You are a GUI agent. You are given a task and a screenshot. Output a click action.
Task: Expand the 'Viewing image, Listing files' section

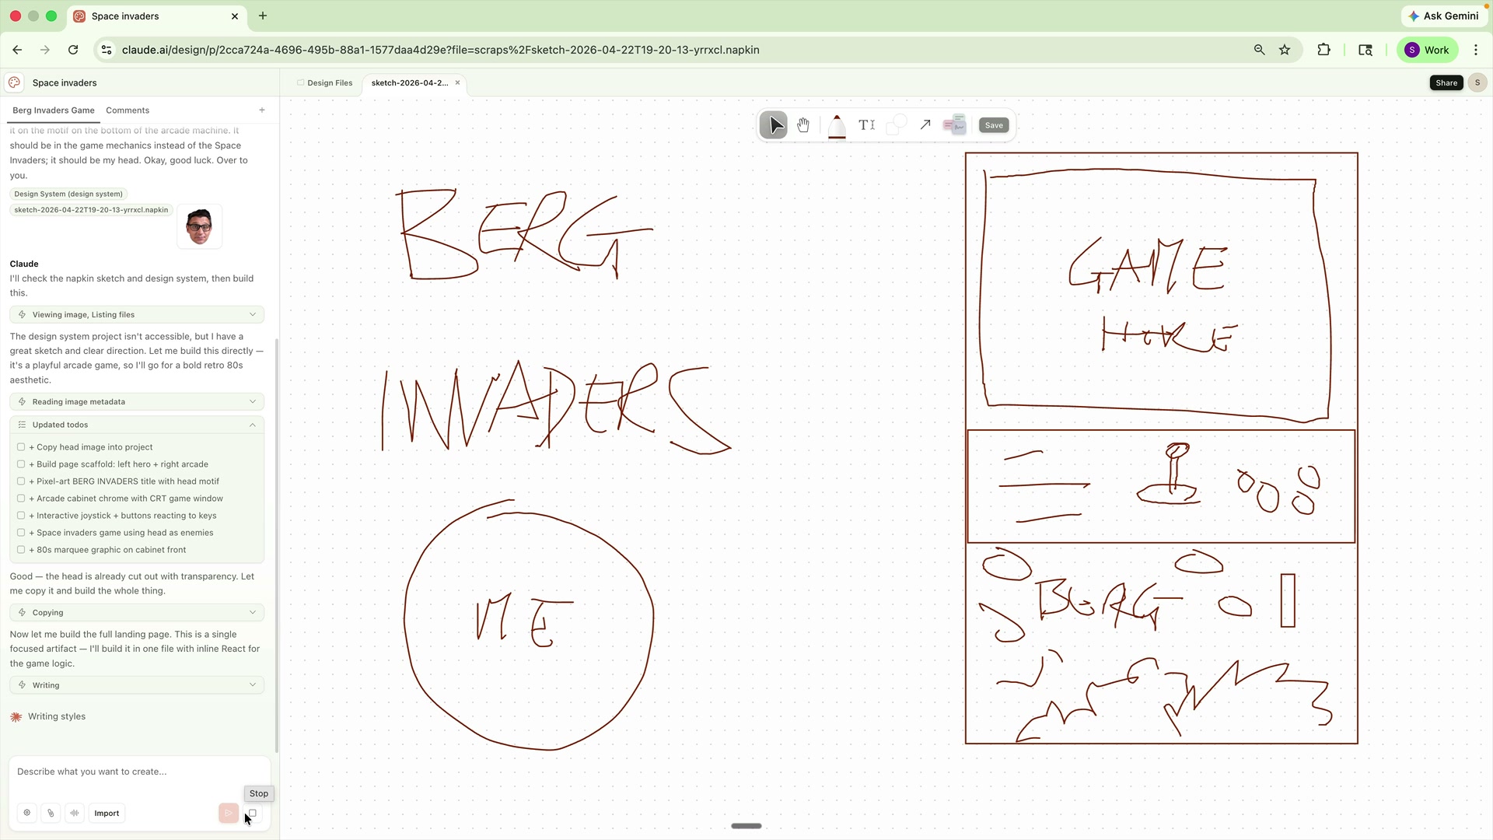pyautogui.click(x=252, y=314)
